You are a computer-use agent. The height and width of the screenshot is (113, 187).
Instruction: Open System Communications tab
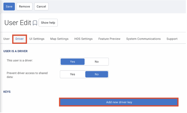(x=143, y=39)
